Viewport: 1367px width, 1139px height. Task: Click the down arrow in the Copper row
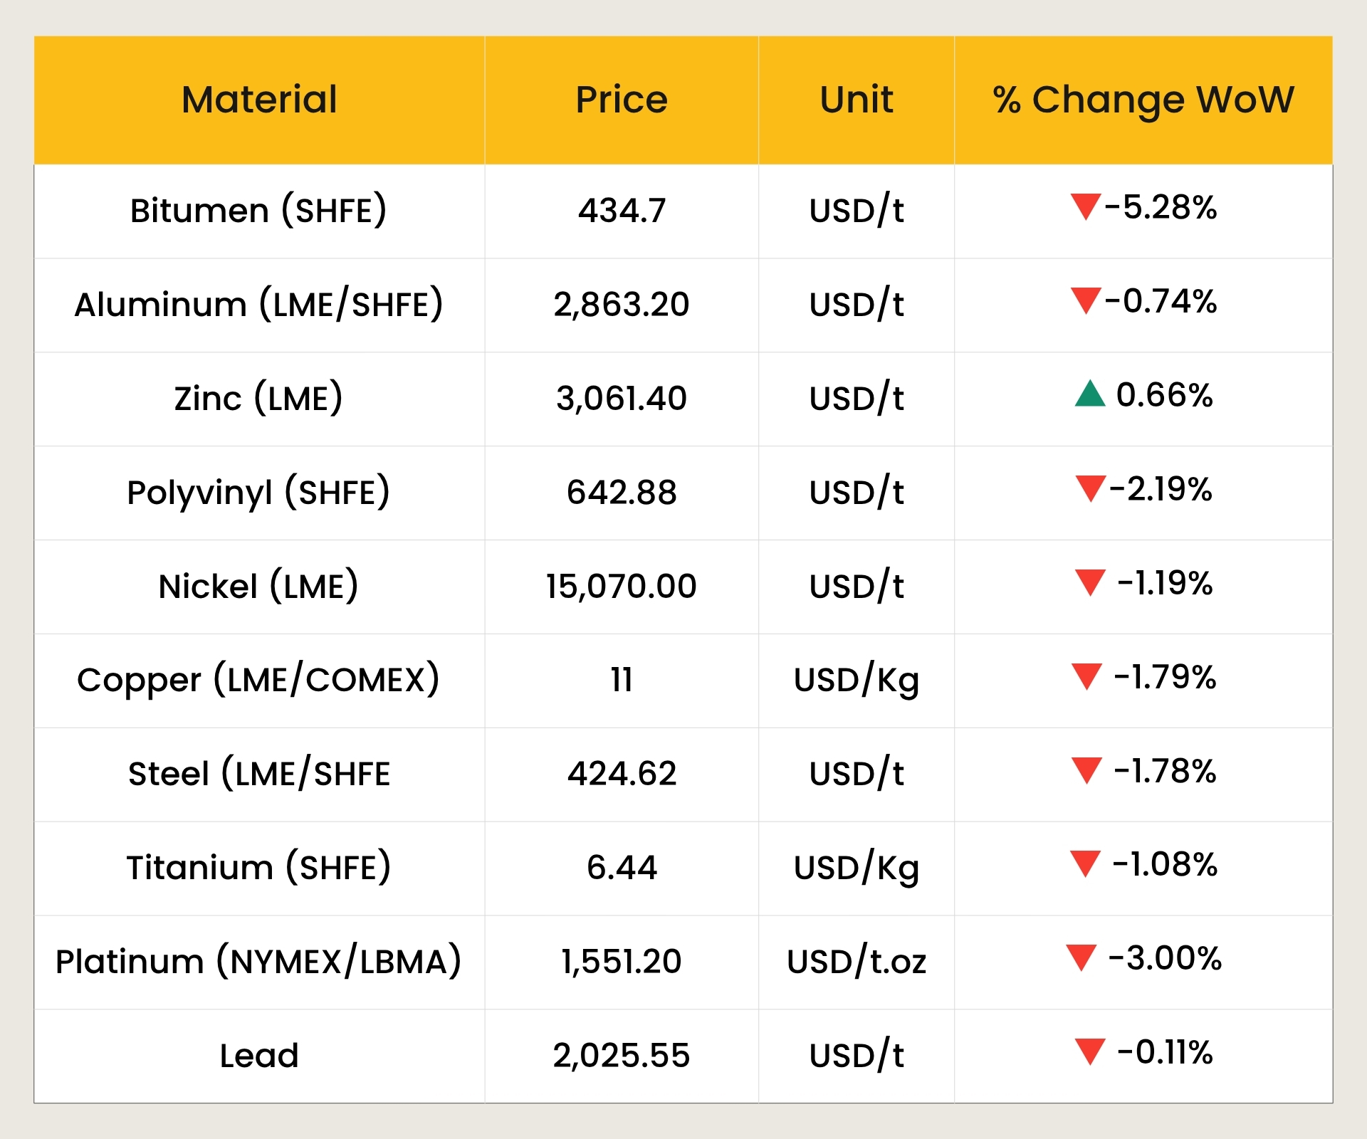(x=1086, y=675)
